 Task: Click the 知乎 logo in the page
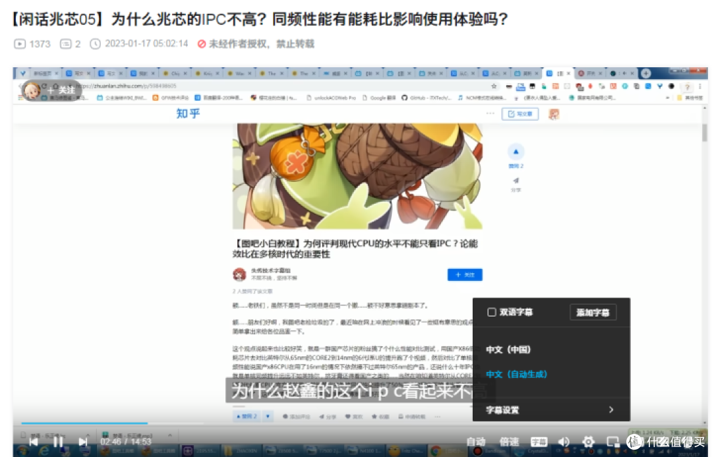pyautogui.click(x=188, y=113)
